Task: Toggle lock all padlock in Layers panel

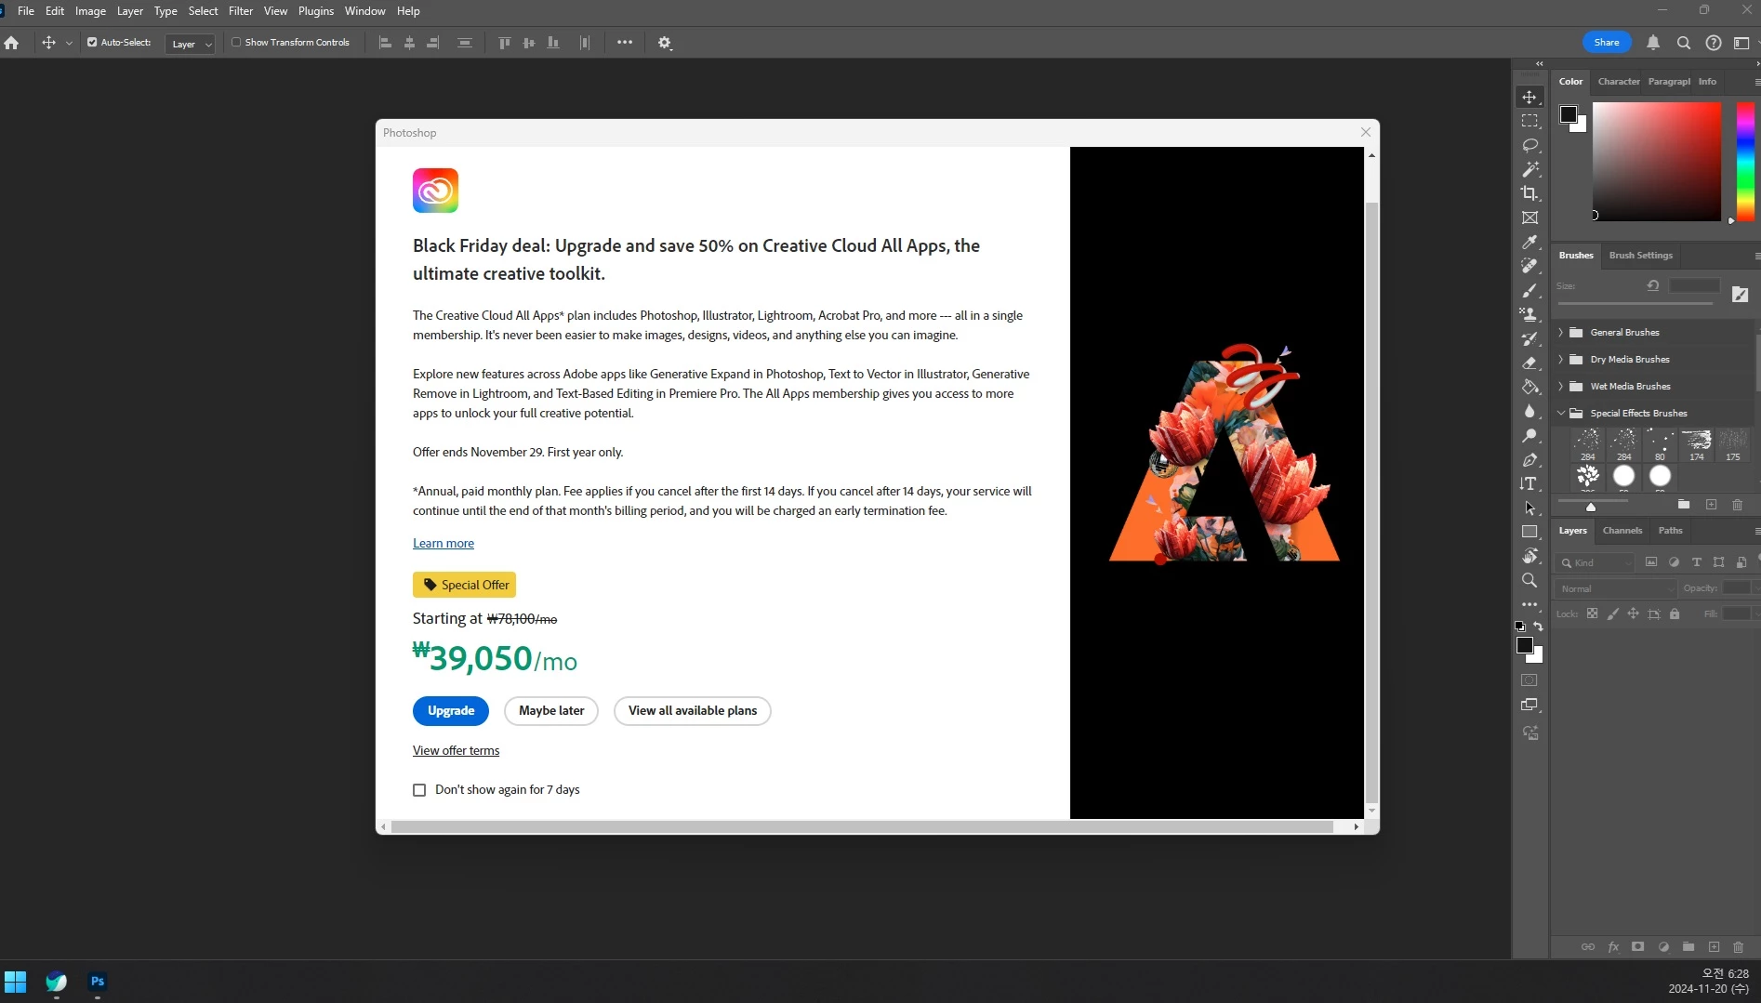Action: (1675, 614)
